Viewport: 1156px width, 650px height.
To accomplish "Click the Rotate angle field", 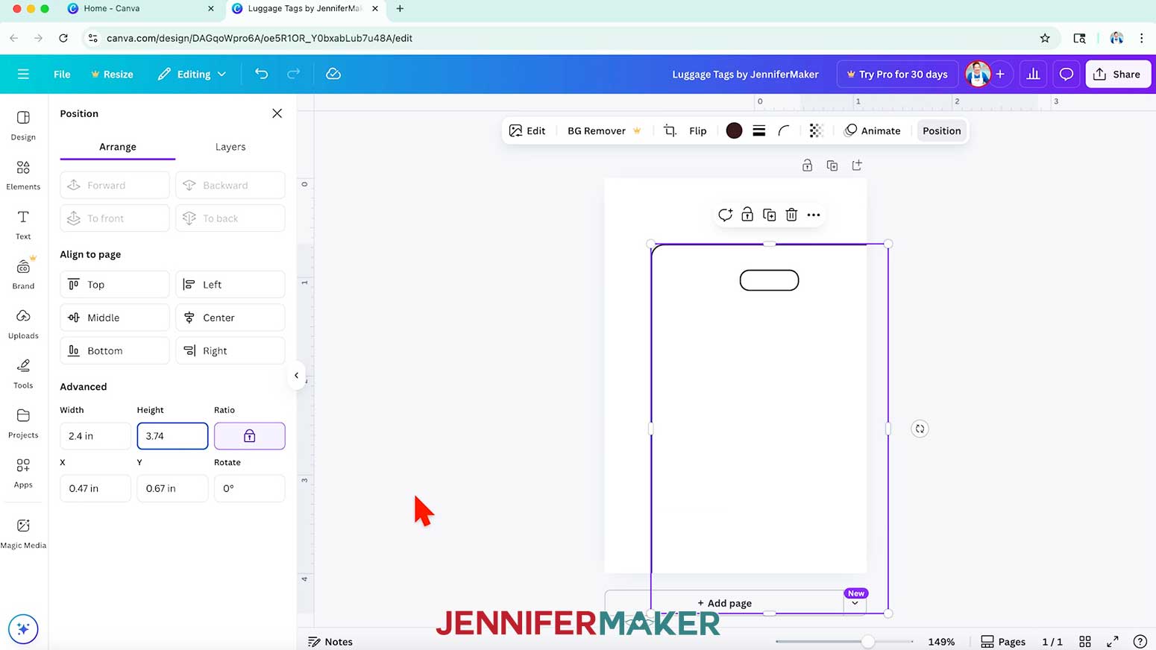I will [x=250, y=488].
